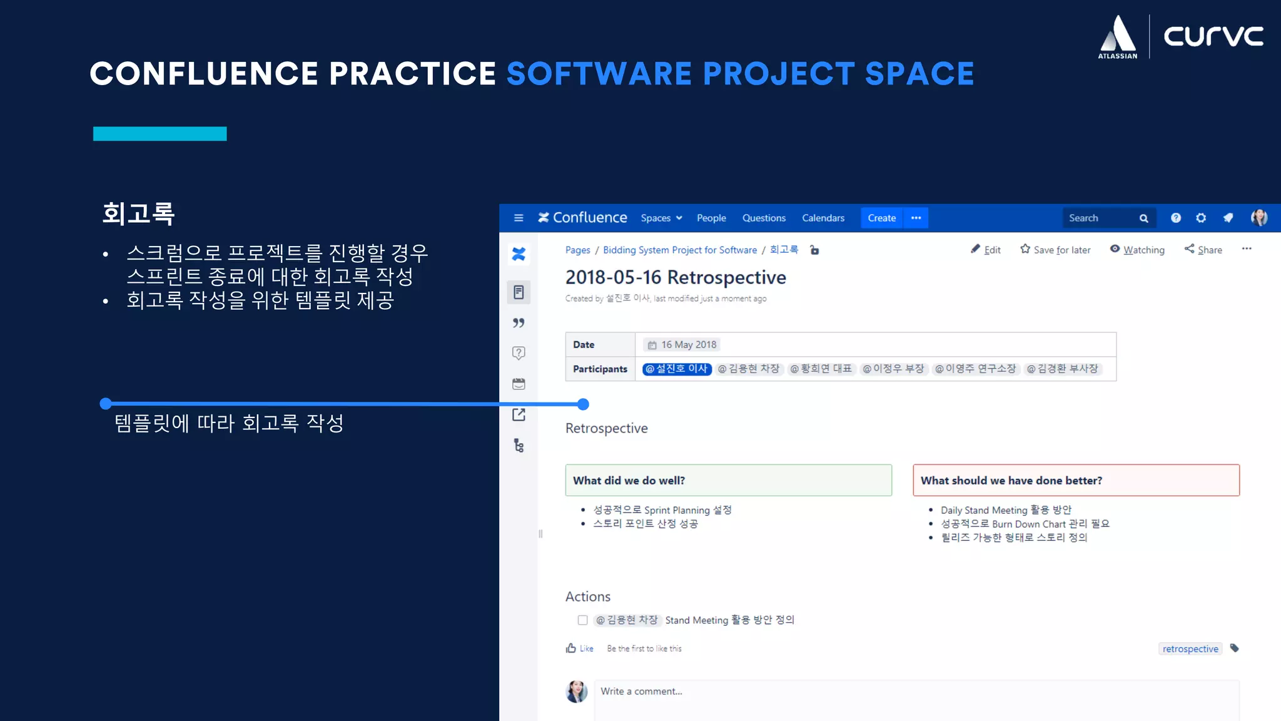Click the page restrictions unlocked padlock icon
Viewport: 1281px width, 721px height.
814,250
